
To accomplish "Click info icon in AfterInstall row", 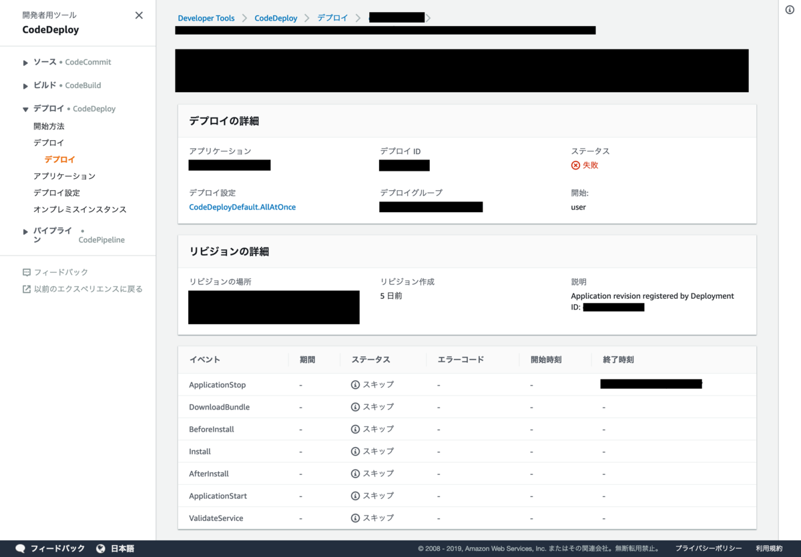I will [x=355, y=474].
